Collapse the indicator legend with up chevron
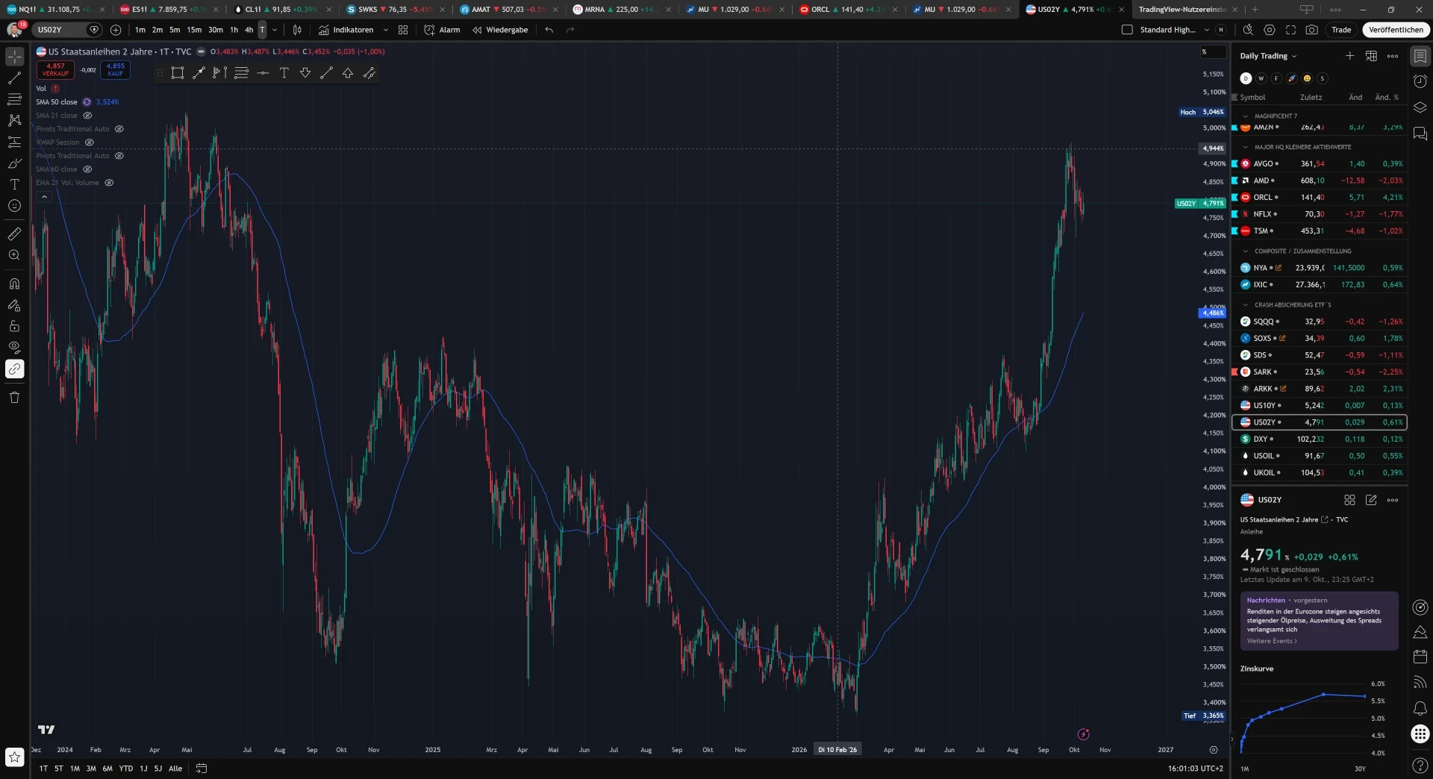Viewport: 1433px width, 779px height. (44, 197)
